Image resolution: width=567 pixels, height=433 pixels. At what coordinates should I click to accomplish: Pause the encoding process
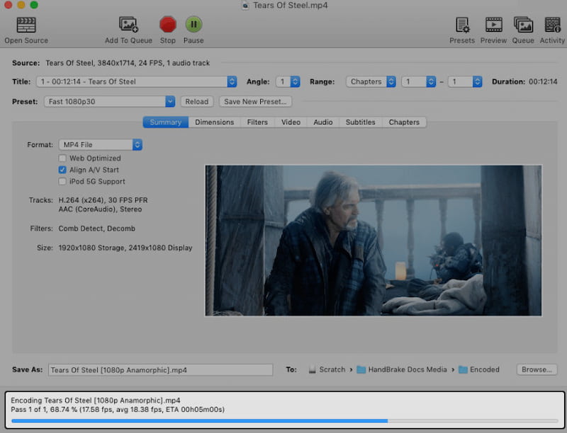pyautogui.click(x=193, y=25)
